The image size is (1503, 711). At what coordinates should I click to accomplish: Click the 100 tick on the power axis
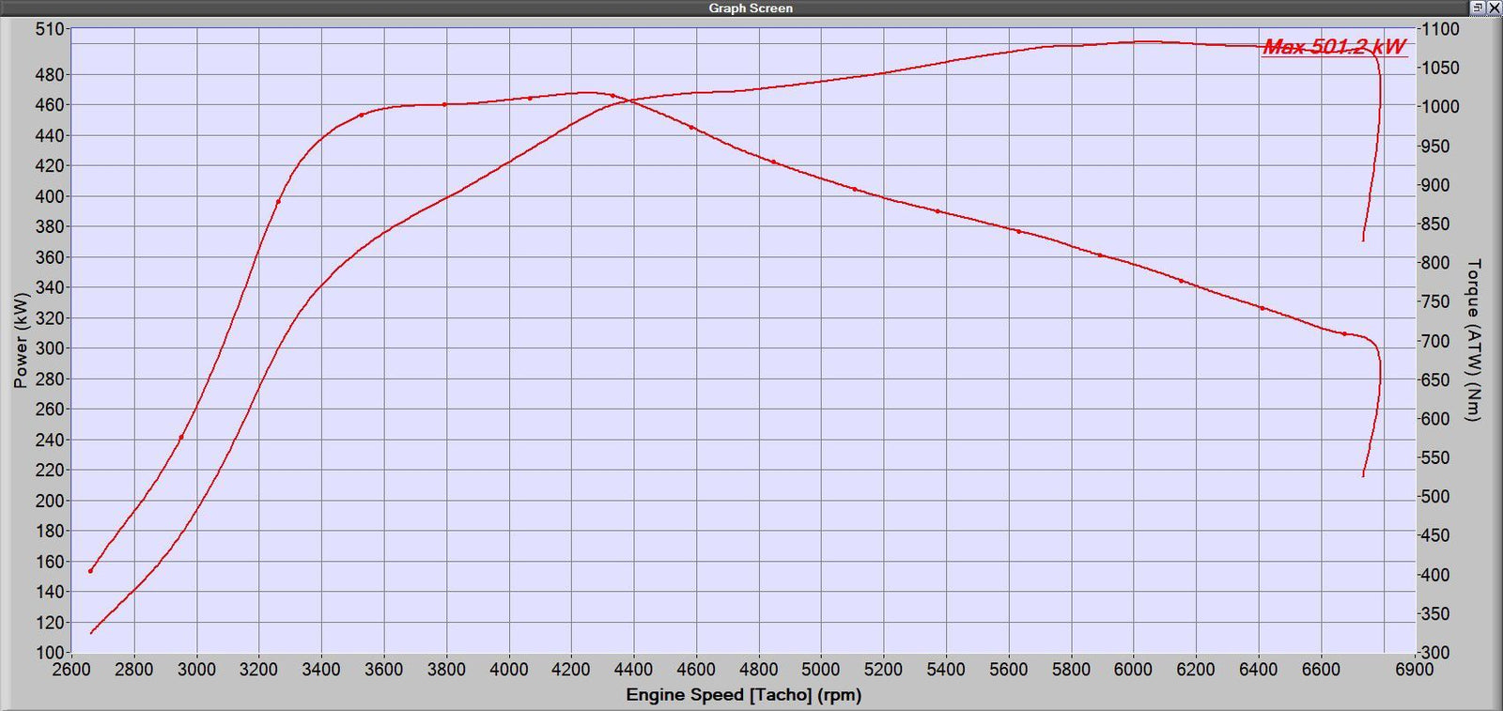50,652
